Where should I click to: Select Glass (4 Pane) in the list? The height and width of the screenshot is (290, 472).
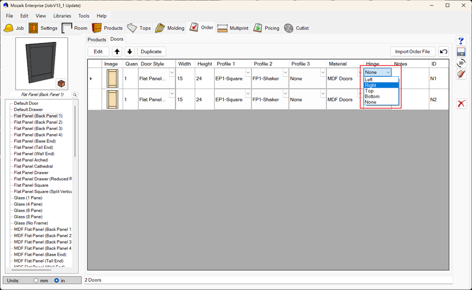(x=28, y=204)
